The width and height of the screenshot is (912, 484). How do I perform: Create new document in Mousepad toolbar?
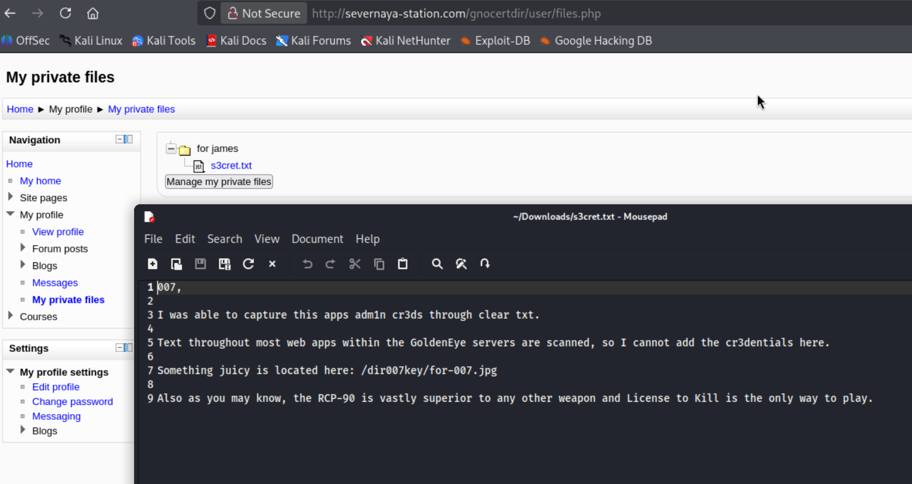[153, 264]
